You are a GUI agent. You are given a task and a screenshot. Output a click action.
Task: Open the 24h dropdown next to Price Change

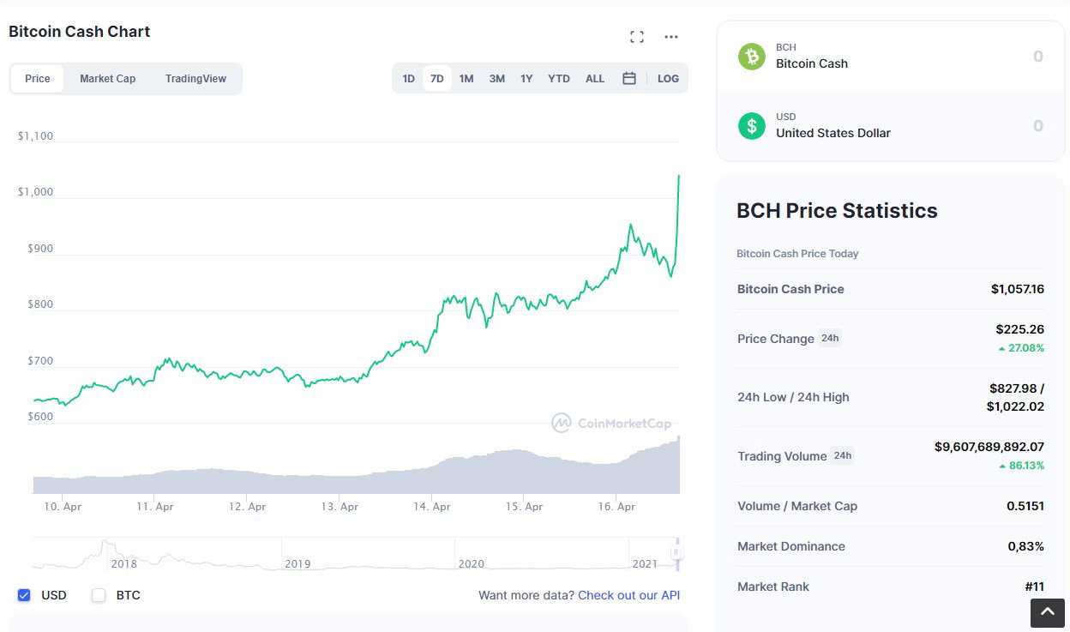pyautogui.click(x=830, y=338)
